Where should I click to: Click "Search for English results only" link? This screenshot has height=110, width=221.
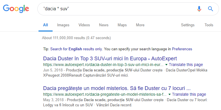pos(76,49)
